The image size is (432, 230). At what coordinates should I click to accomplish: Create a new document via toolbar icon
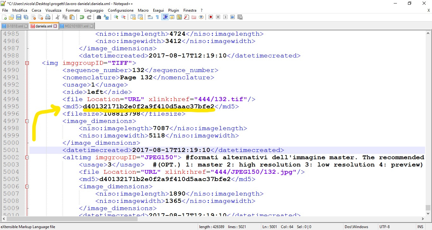(4, 17)
